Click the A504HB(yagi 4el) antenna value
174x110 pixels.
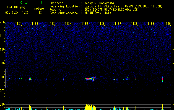[x=98, y=13]
